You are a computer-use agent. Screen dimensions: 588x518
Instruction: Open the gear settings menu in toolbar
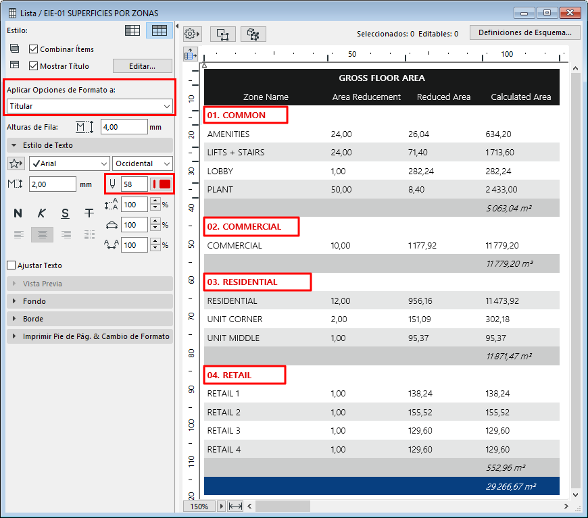point(193,34)
